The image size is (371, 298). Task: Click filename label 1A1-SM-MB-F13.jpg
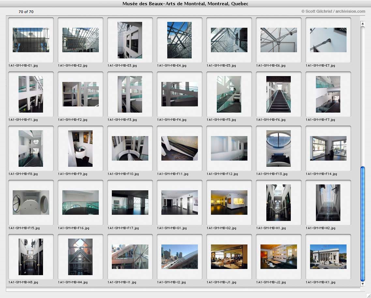(272, 174)
